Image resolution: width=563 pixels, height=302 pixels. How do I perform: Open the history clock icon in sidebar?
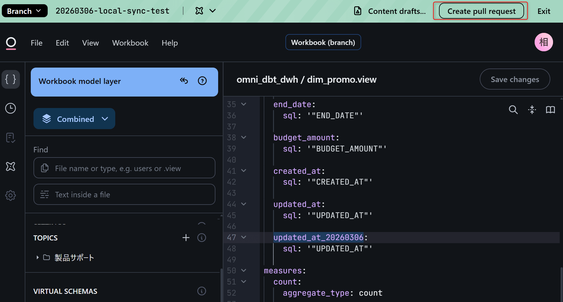click(11, 108)
